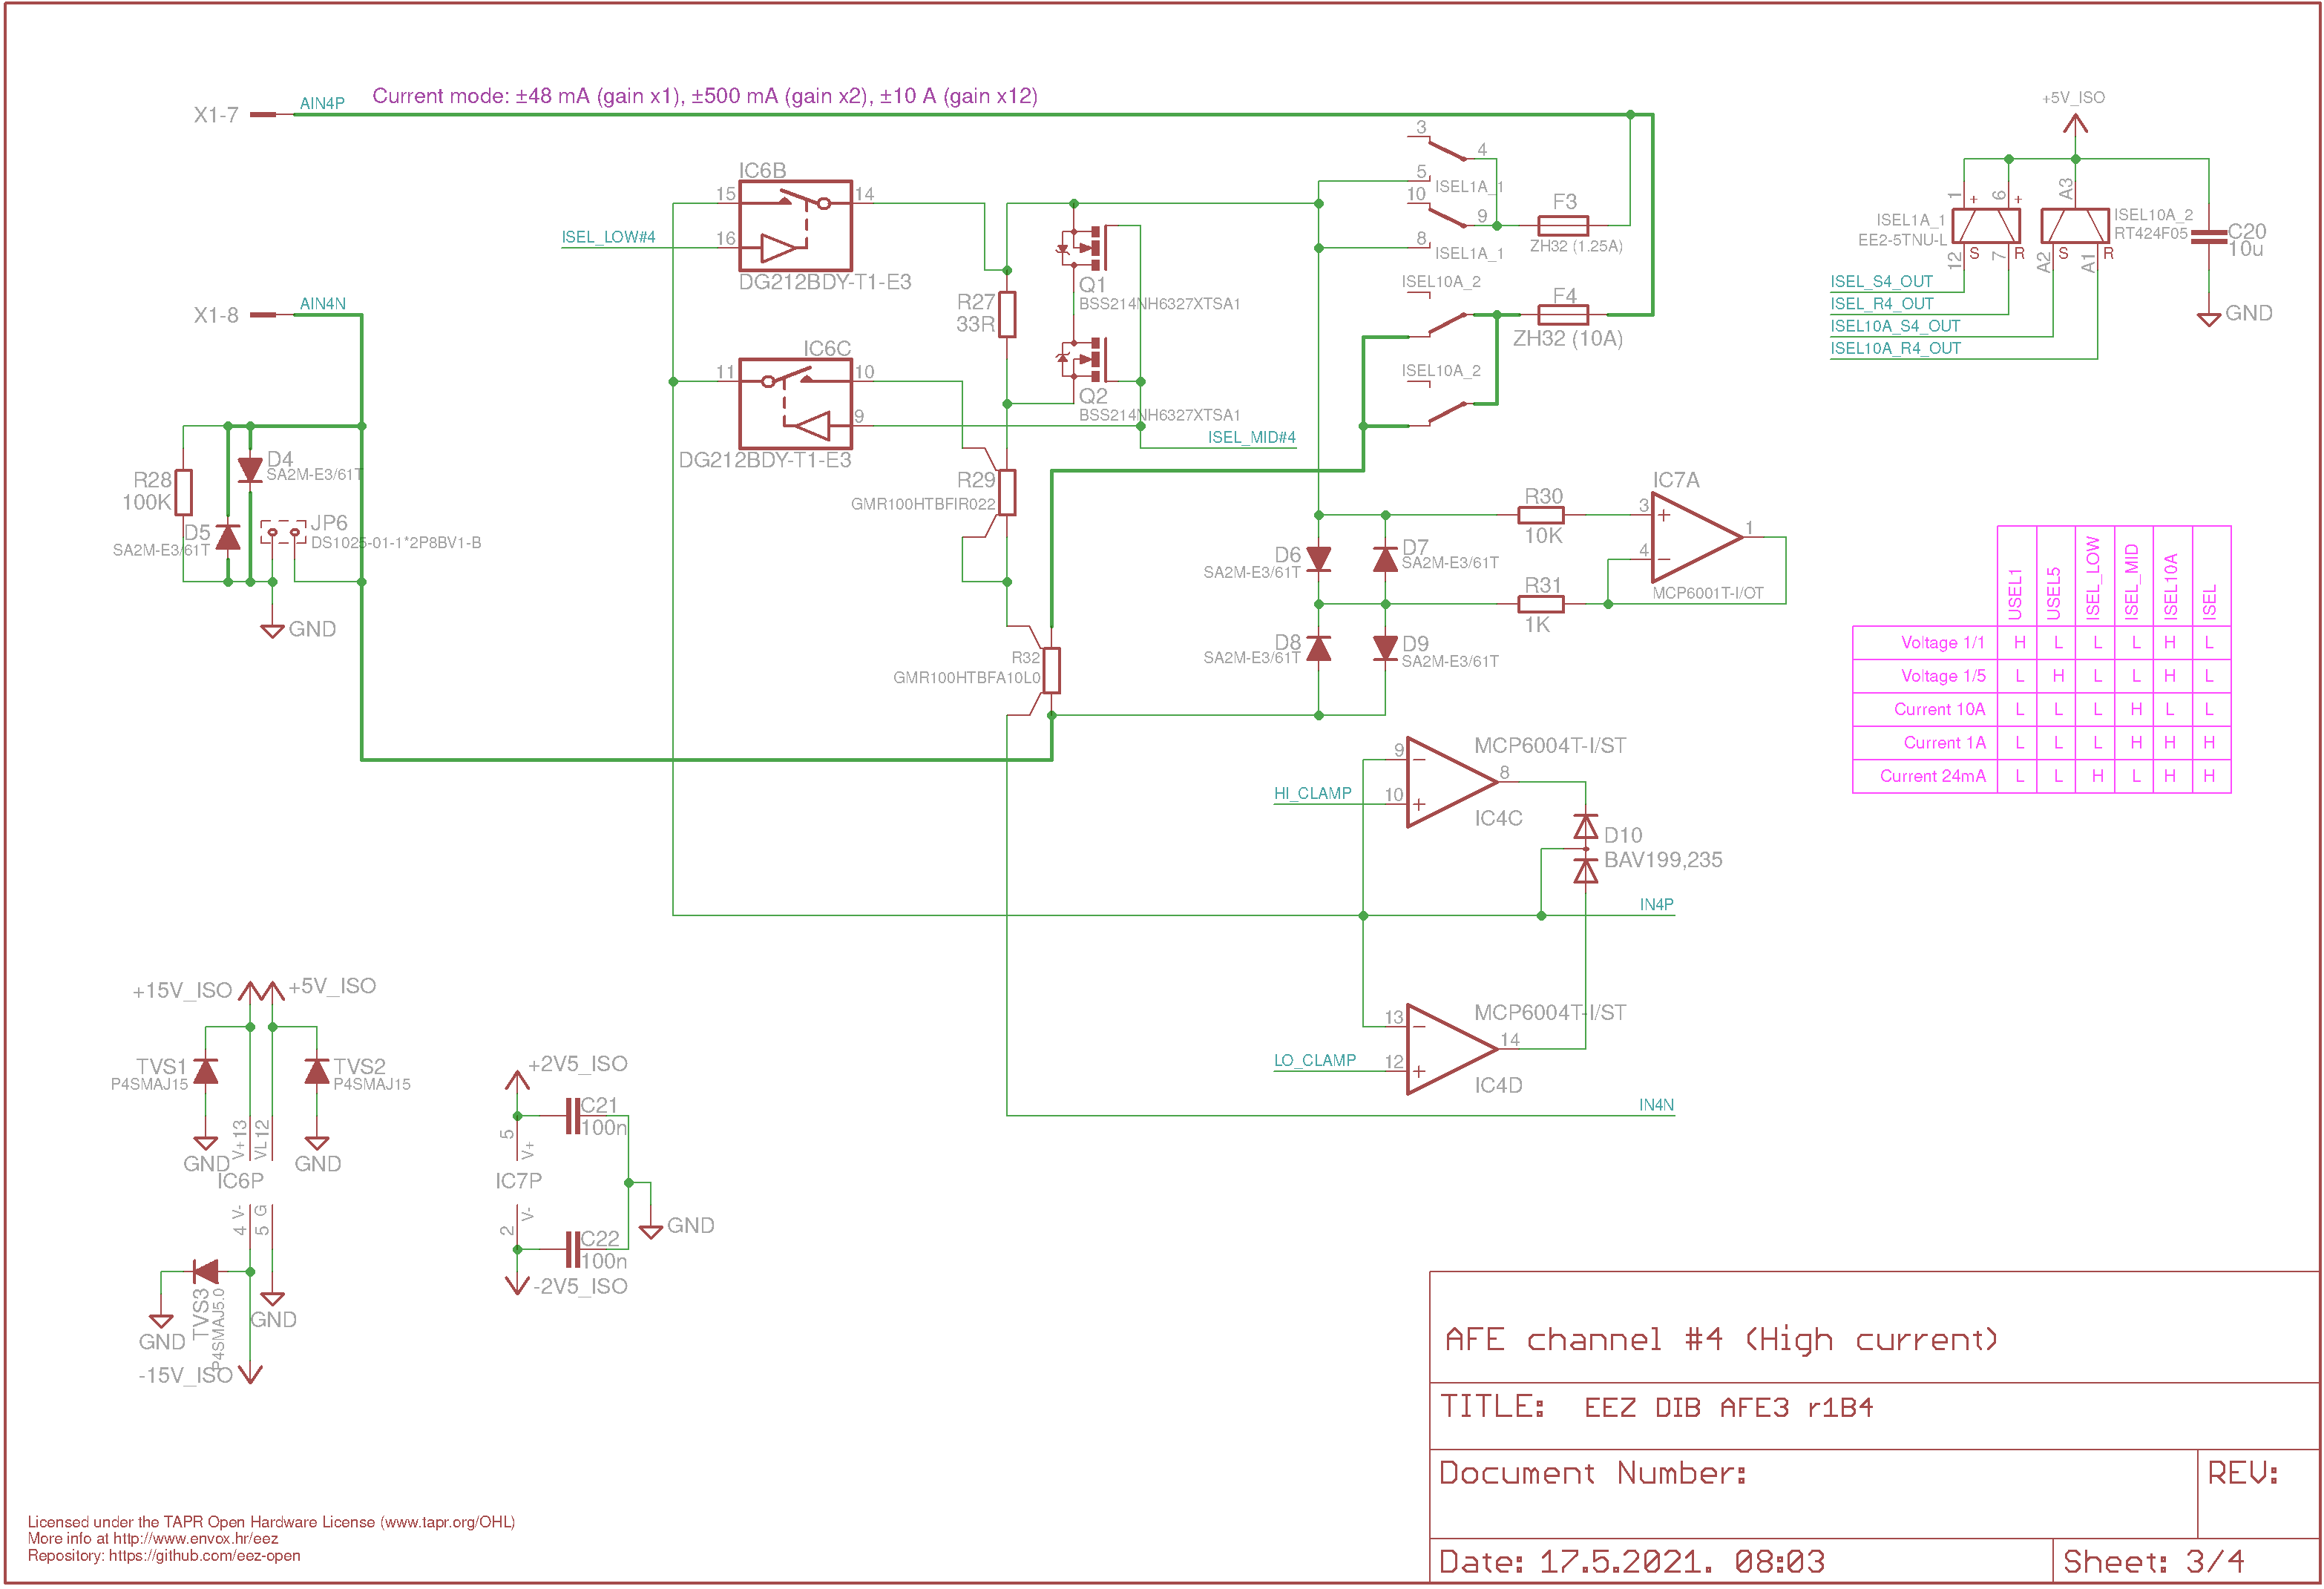Click the ISEL10A_R4_OUT net label

(1895, 348)
